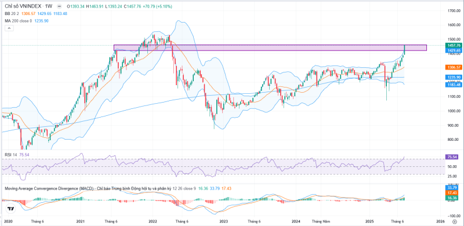Click the orange 17.43 MACD axis tag

coord(452,192)
